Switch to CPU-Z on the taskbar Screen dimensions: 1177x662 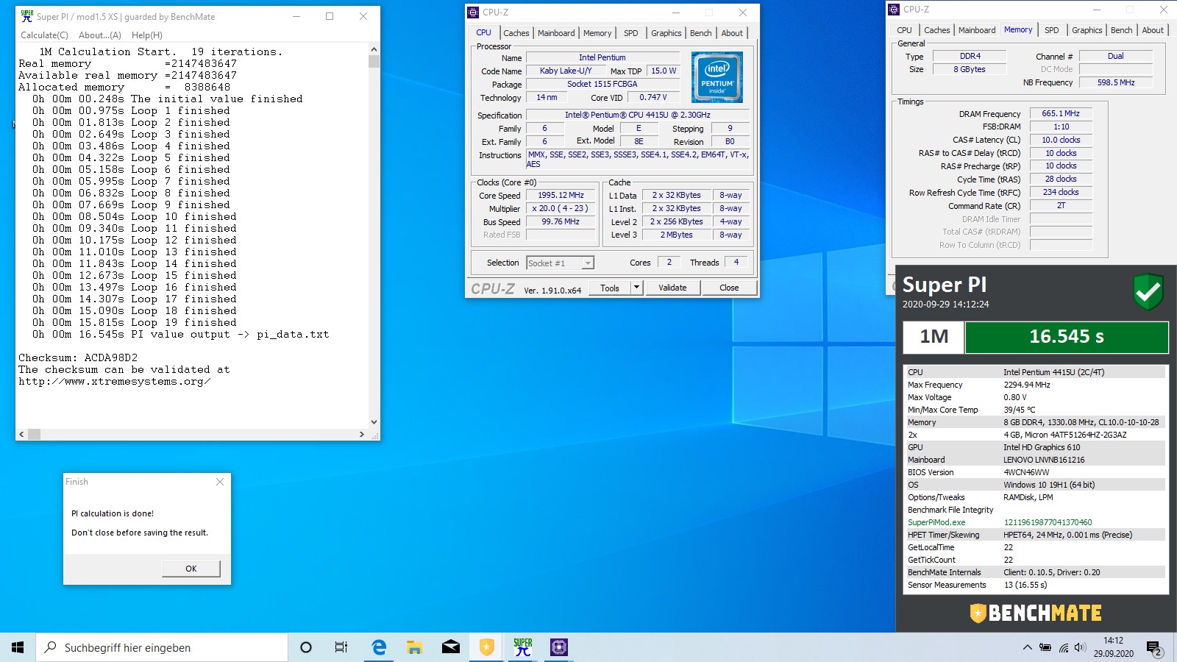click(x=559, y=647)
